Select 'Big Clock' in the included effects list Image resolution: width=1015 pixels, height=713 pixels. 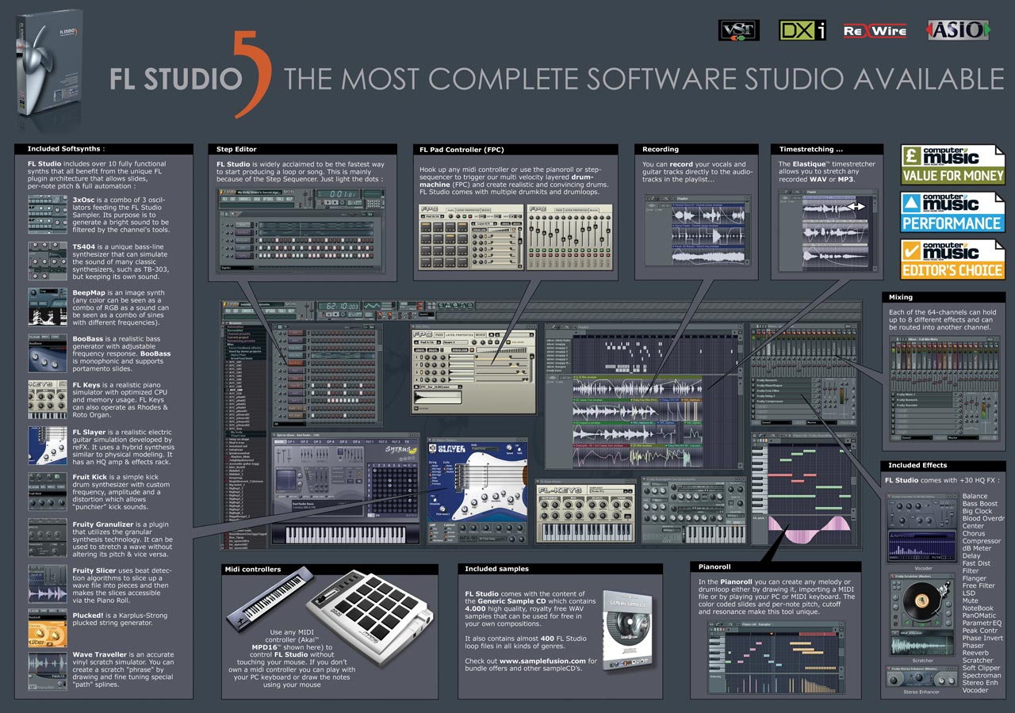(x=978, y=511)
